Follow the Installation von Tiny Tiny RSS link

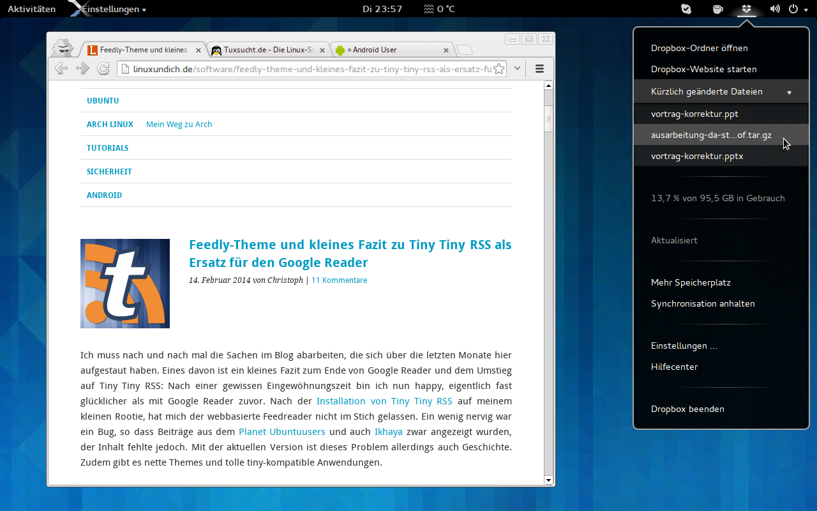coord(384,401)
